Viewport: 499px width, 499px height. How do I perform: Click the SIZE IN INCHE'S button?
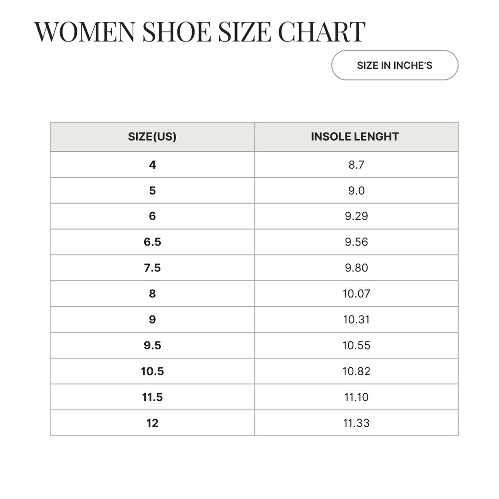pyautogui.click(x=394, y=65)
